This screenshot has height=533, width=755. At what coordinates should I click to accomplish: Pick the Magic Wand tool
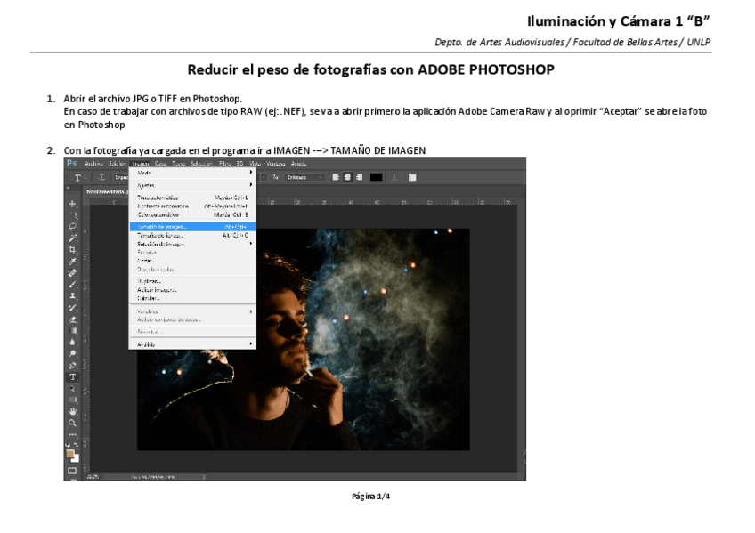pos(72,238)
